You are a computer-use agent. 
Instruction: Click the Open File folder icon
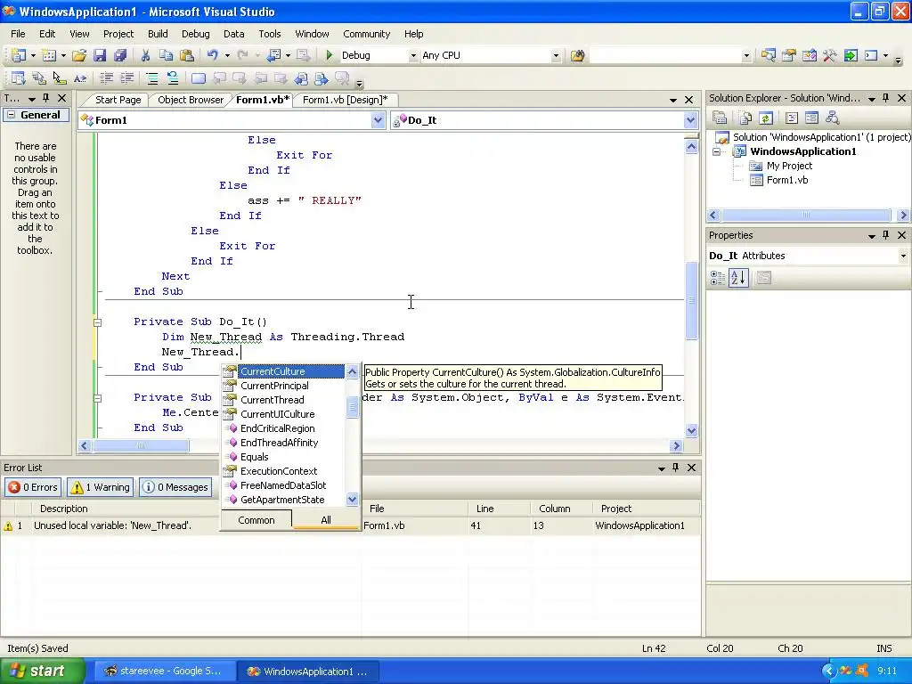79,55
